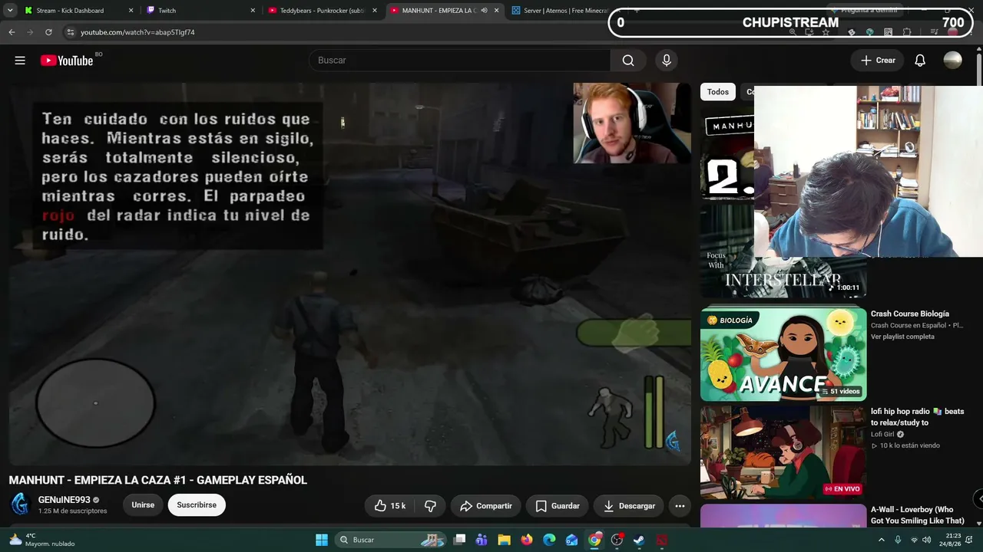Screen dimensions: 983x552
Task: Close the Stream - Kick Dashboard tab
Action: point(131,11)
